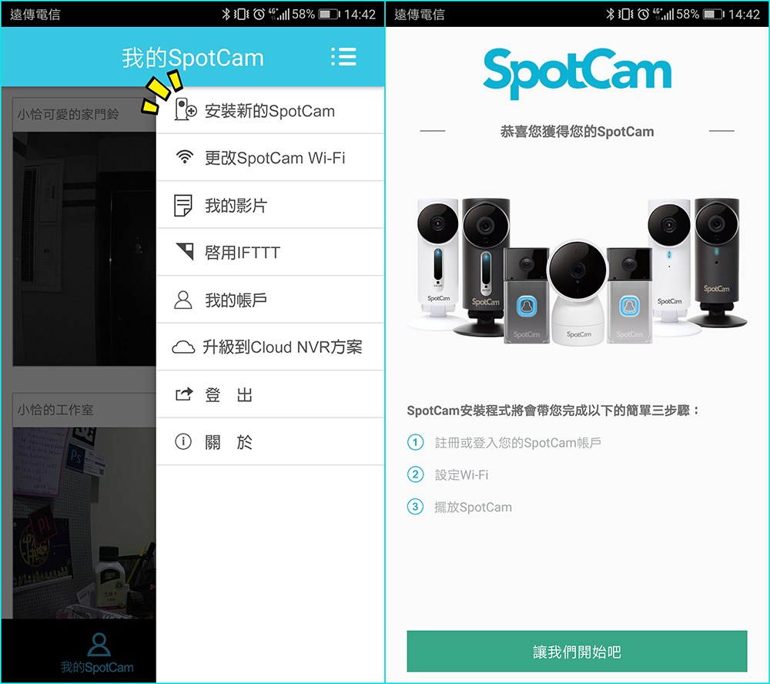This screenshot has width=770, height=684.
Task: Open 關 於 menu entry
Action: click(270, 442)
